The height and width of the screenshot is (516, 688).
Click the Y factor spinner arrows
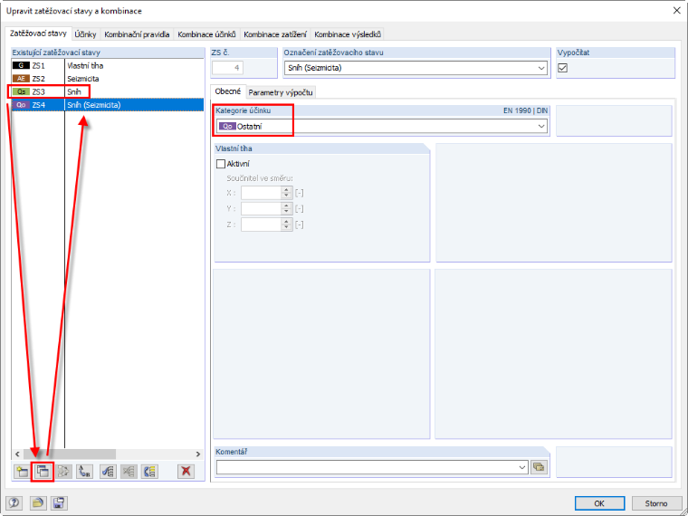[x=287, y=209]
